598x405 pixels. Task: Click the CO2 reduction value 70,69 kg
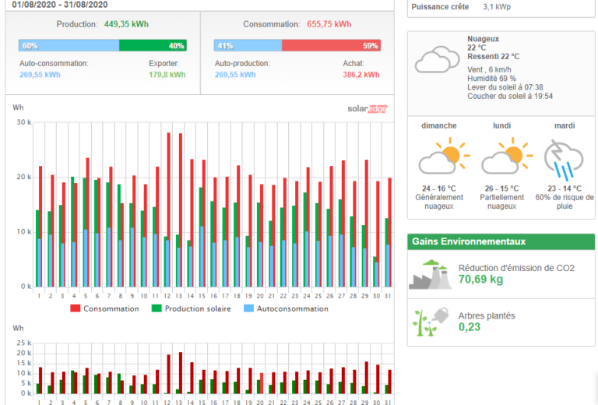click(480, 279)
